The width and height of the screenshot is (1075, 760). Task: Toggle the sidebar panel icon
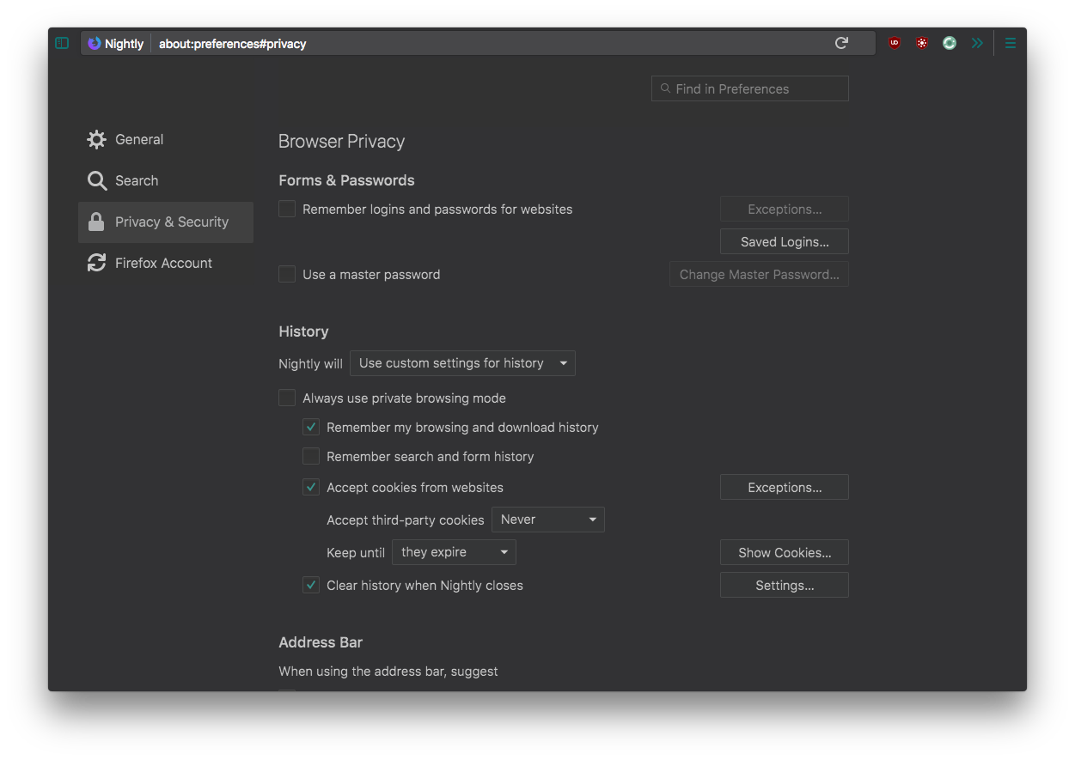click(62, 43)
